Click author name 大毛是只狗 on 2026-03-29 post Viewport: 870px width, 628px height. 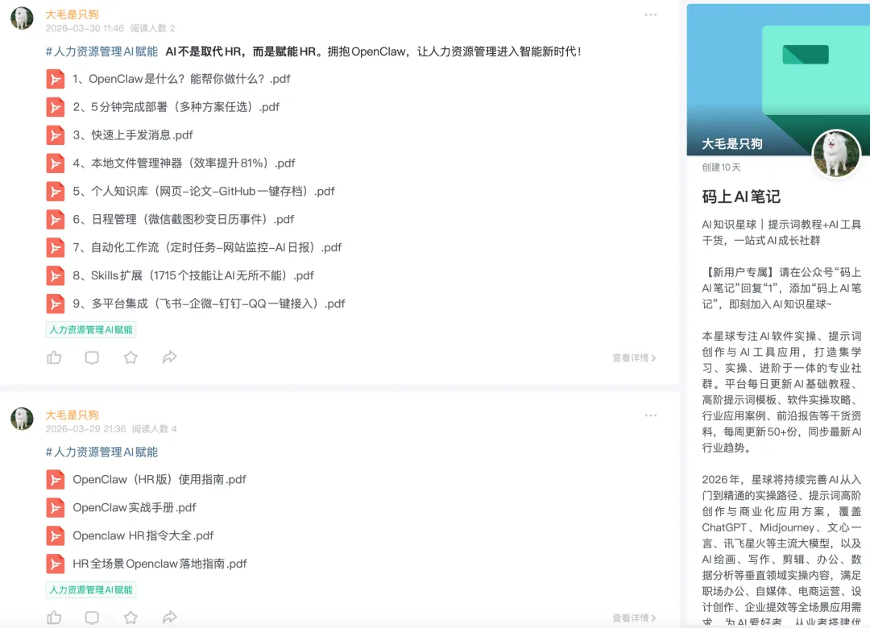click(72, 415)
